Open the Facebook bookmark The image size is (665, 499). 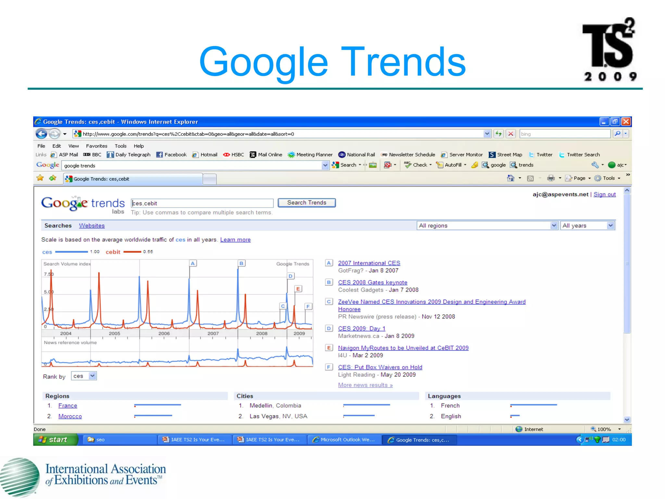pyautogui.click(x=171, y=155)
